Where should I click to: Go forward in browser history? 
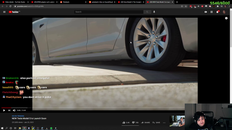click(7, 6)
